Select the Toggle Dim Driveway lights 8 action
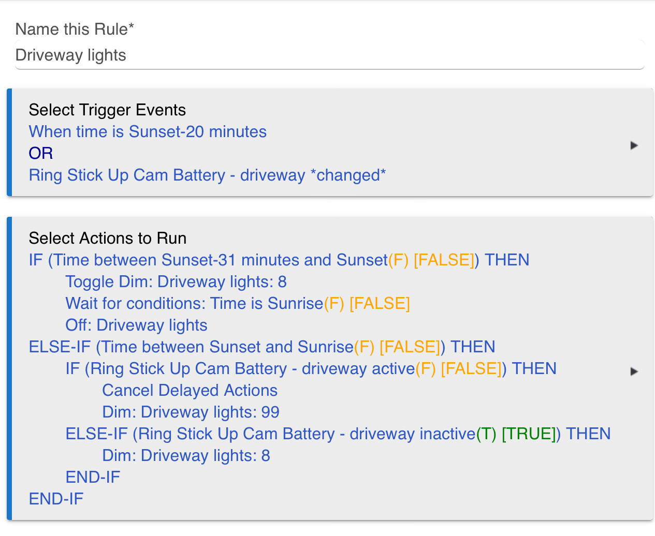 tap(176, 281)
